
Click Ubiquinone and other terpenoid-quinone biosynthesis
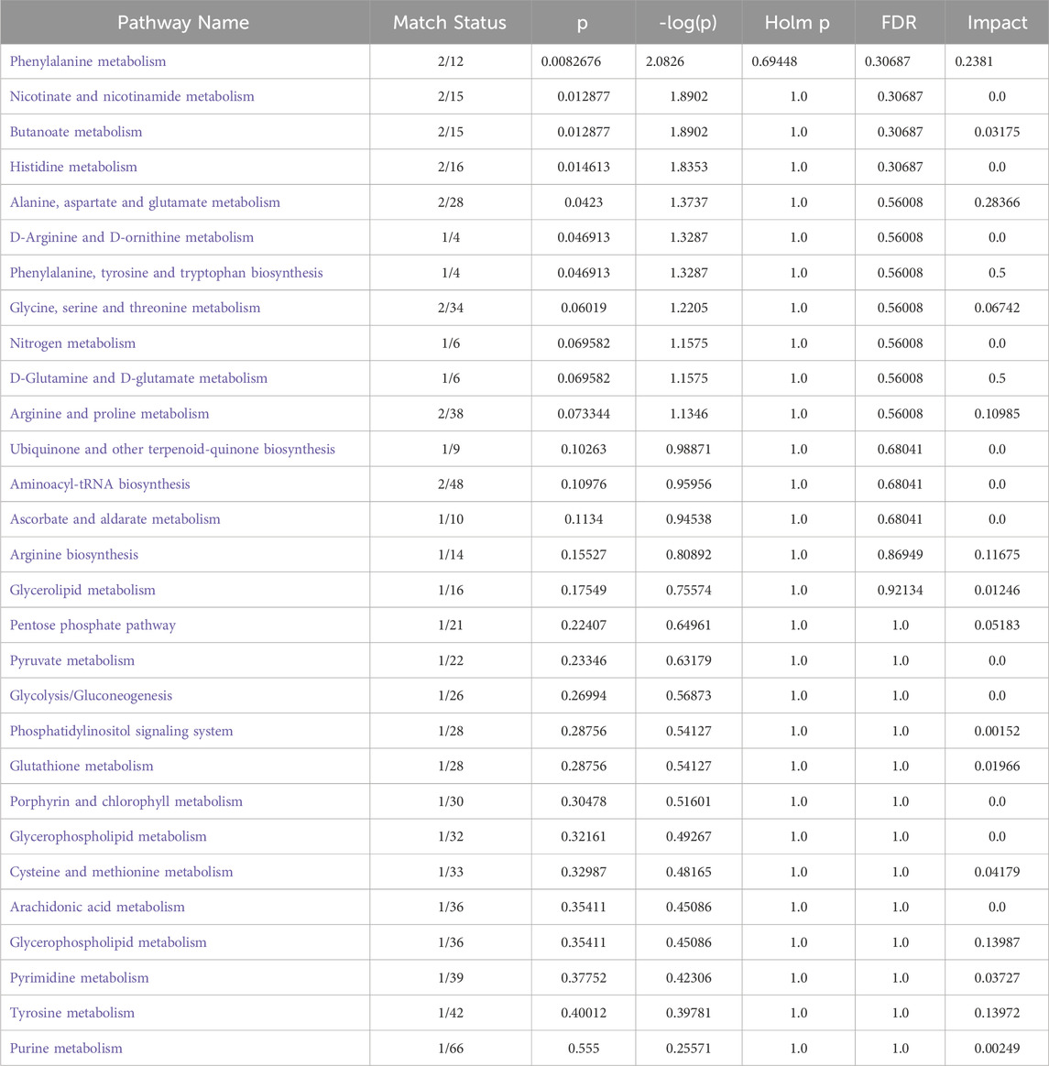173,450
